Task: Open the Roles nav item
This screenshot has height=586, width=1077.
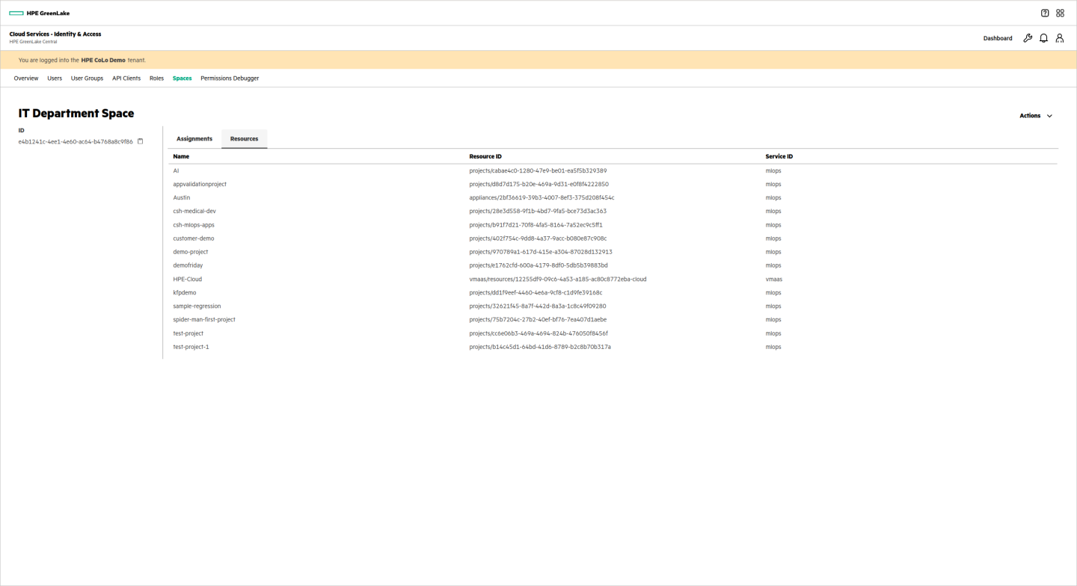Action: pyautogui.click(x=156, y=78)
